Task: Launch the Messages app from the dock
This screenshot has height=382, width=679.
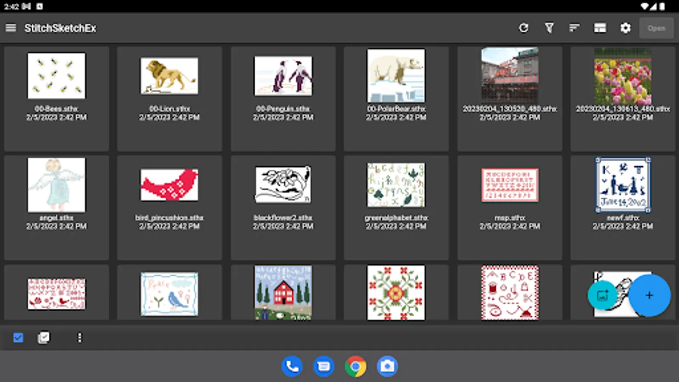Action: (x=324, y=366)
